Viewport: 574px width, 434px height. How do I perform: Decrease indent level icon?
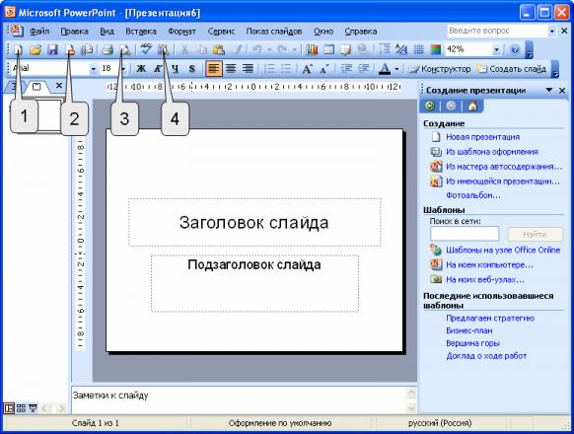pos(346,68)
